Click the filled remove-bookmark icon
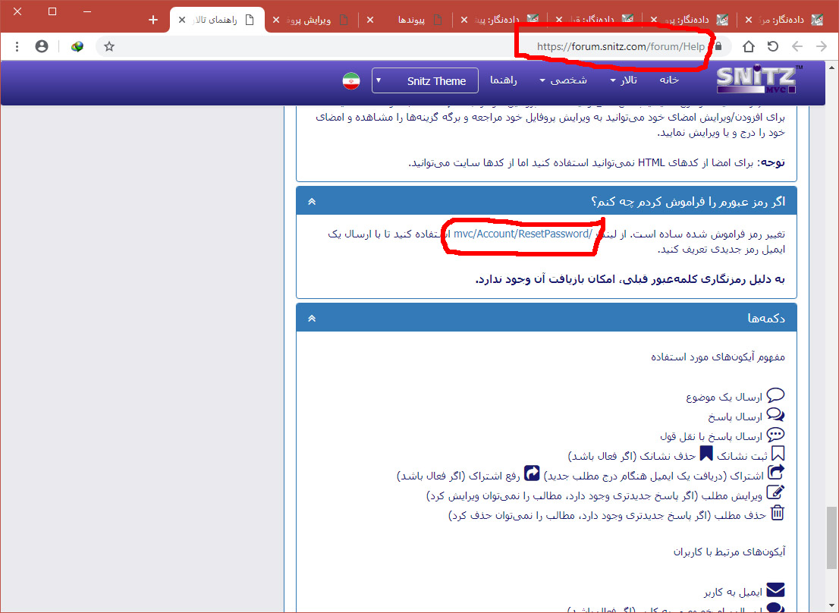This screenshot has height=613, width=839. [706, 454]
